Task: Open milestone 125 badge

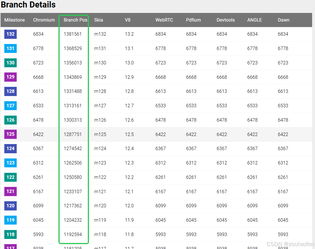Action: (10, 134)
